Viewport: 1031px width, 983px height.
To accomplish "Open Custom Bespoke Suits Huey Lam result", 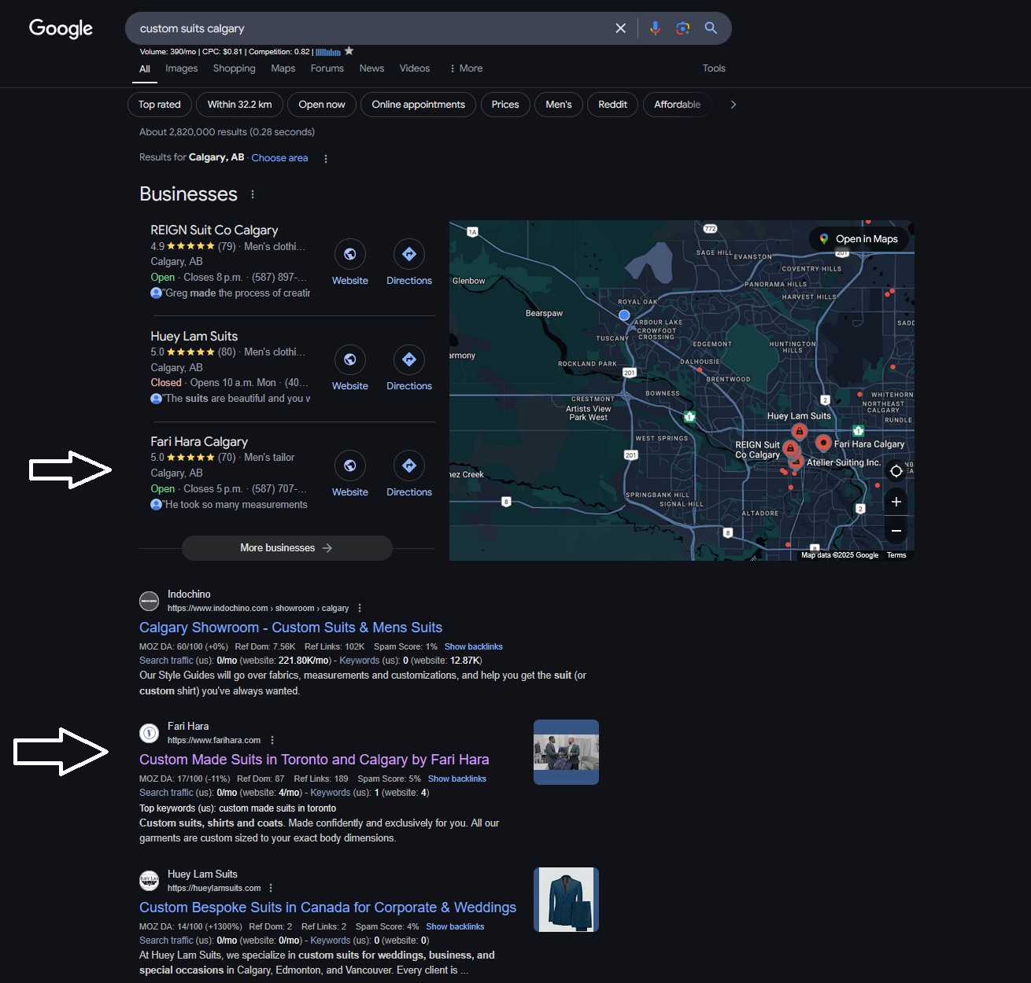I will pos(327,908).
